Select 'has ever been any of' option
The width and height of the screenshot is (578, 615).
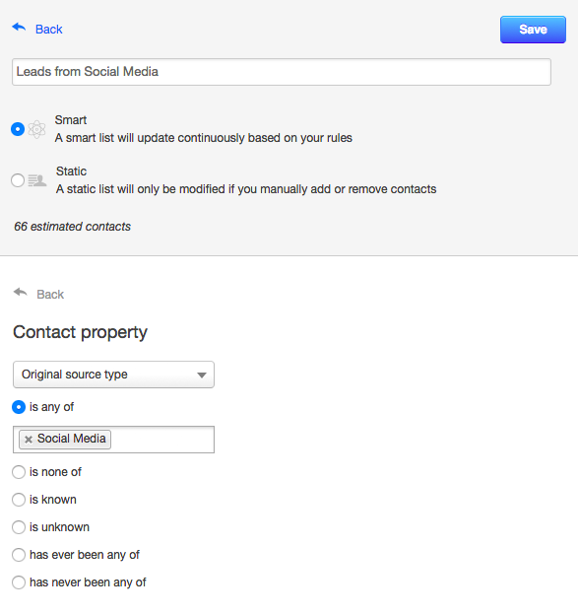(x=19, y=555)
